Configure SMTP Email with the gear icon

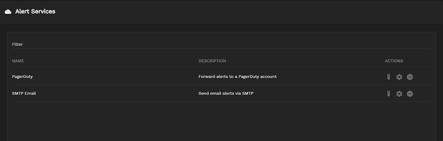coord(399,93)
